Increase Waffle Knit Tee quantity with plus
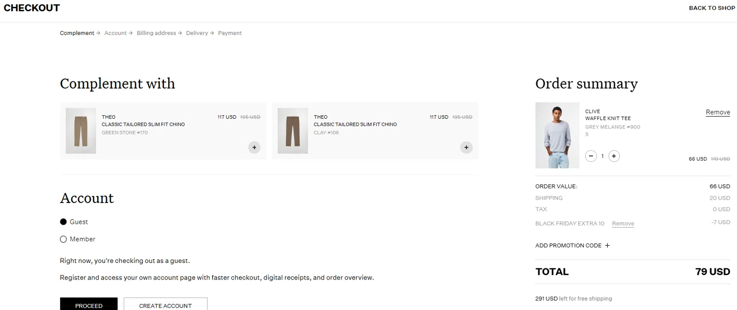Viewport: 737px width, 310px height. [614, 156]
